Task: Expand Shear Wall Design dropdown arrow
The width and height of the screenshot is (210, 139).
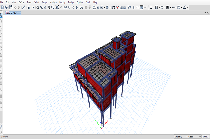Action: pos(181,7)
